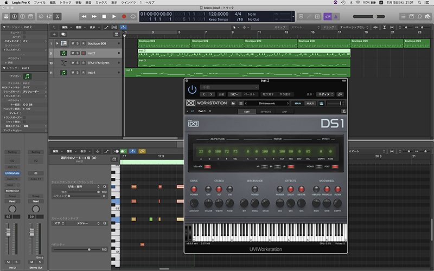Open the EFFECTS tab in UVI Workstation
The image size is (434, 271).
click(266, 112)
